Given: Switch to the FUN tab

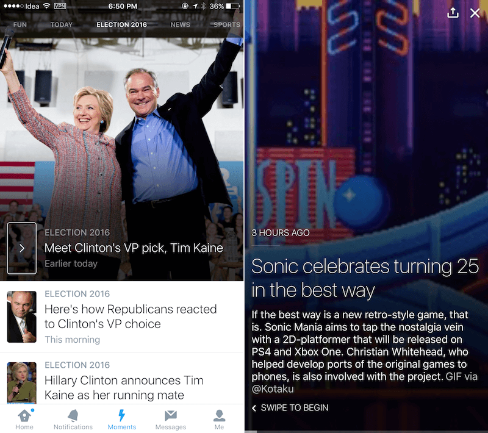Looking at the screenshot, I should [x=20, y=24].
